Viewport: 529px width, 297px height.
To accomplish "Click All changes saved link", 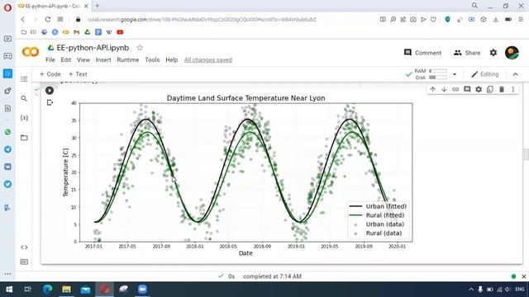I will tap(208, 60).
